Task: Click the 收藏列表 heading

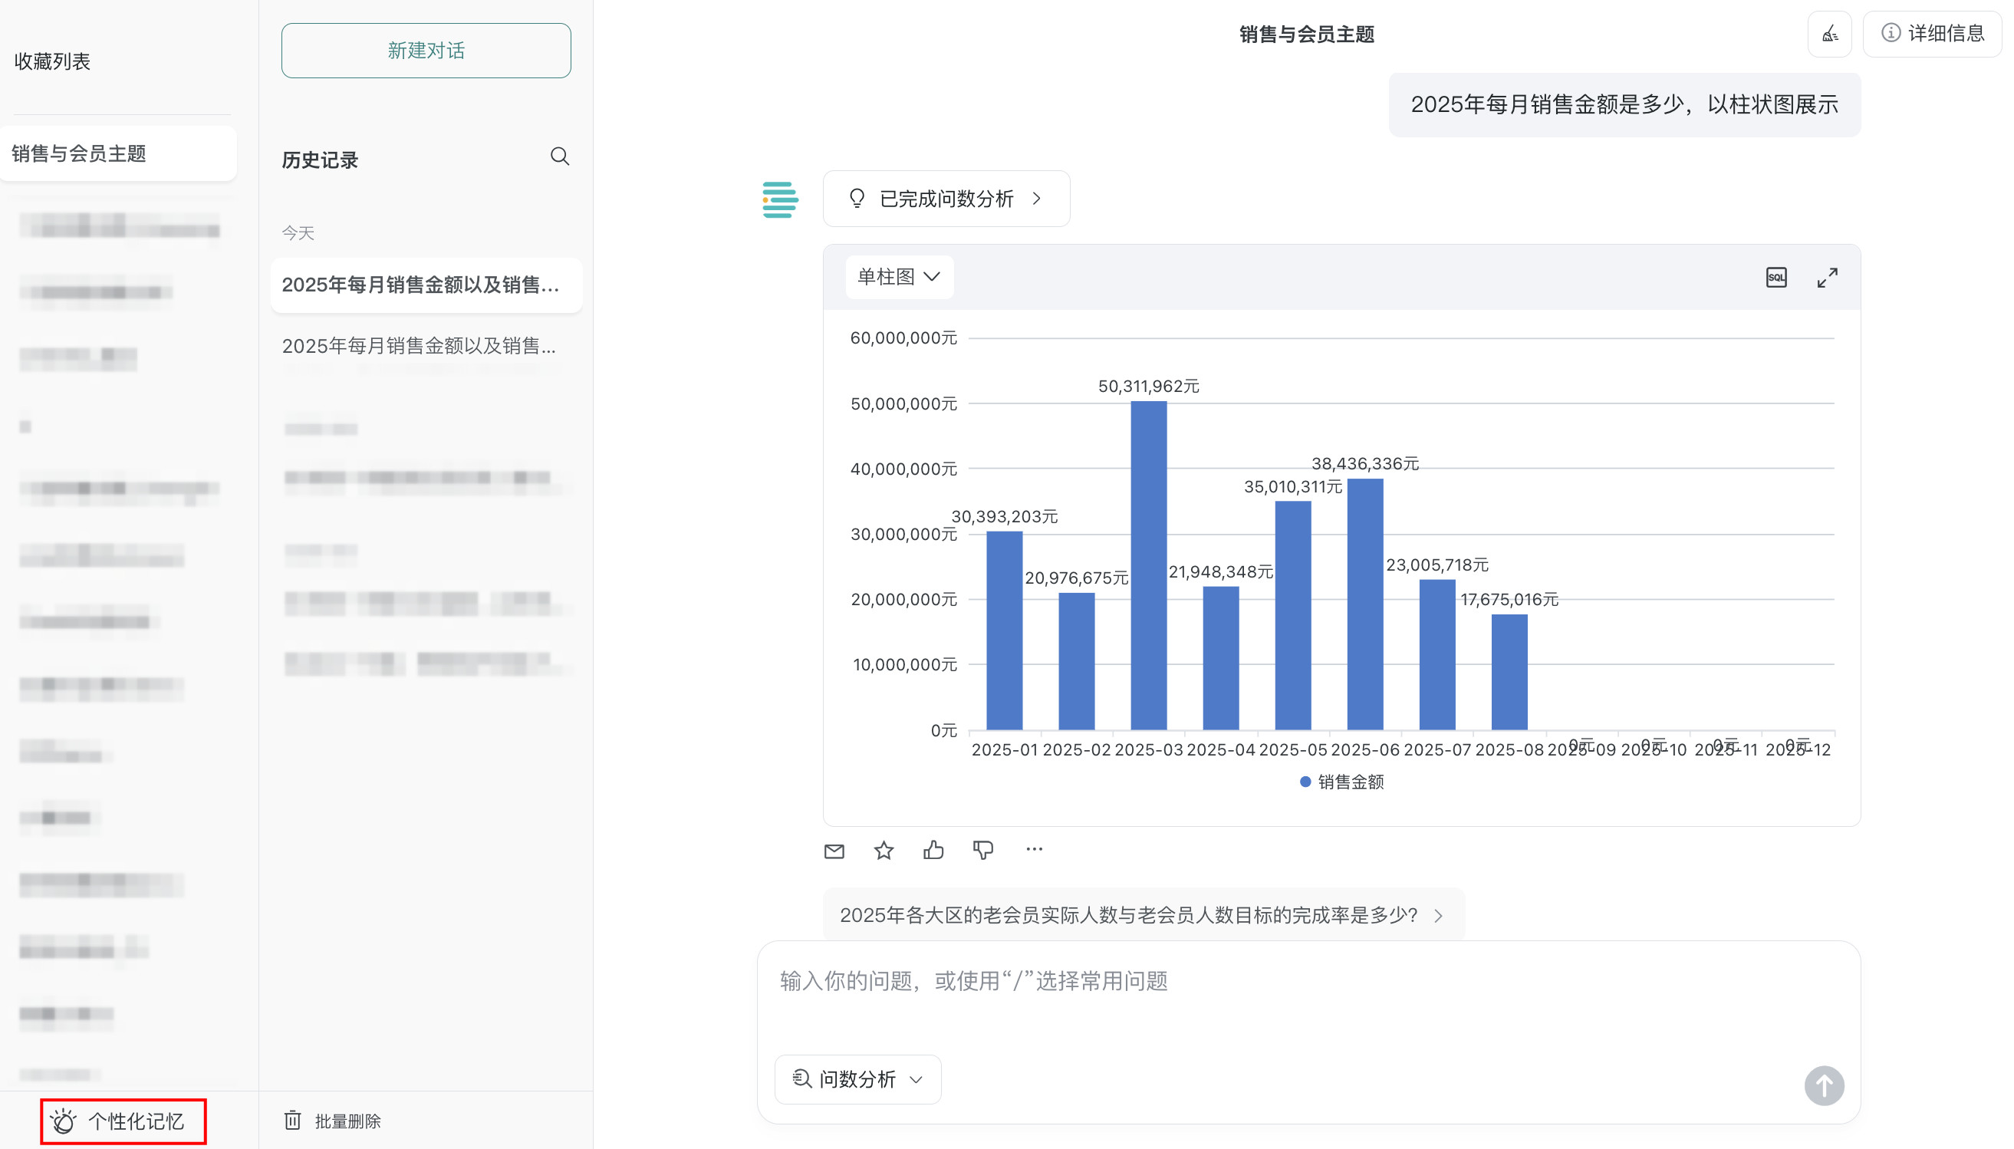Action: 52,61
